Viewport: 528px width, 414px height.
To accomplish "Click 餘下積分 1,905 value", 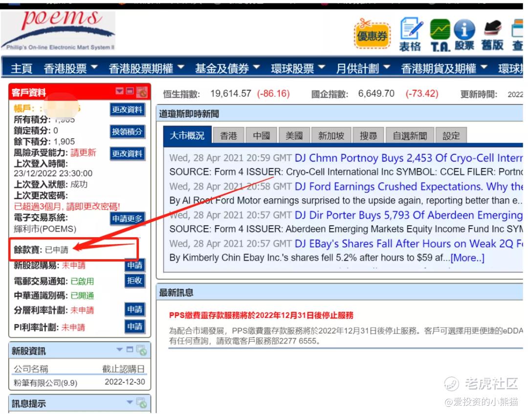I will [x=64, y=142].
